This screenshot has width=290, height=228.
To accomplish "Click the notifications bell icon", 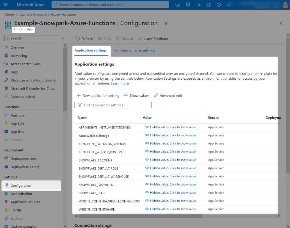I will [198, 5].
